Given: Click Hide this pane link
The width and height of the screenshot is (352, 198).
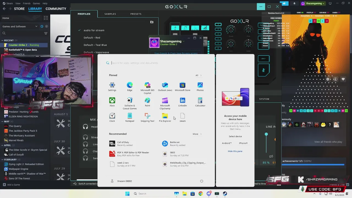Looking at the screenshot, I should click(235, 151).
